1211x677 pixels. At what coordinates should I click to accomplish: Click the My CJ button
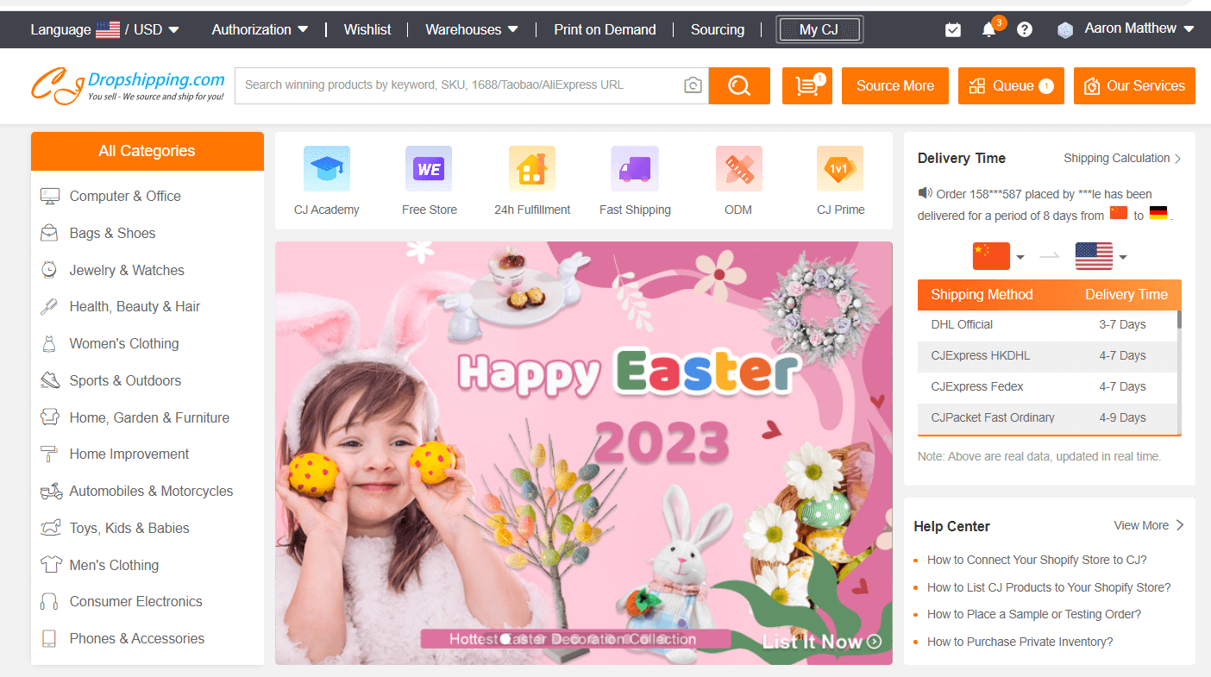pos(819,29)
